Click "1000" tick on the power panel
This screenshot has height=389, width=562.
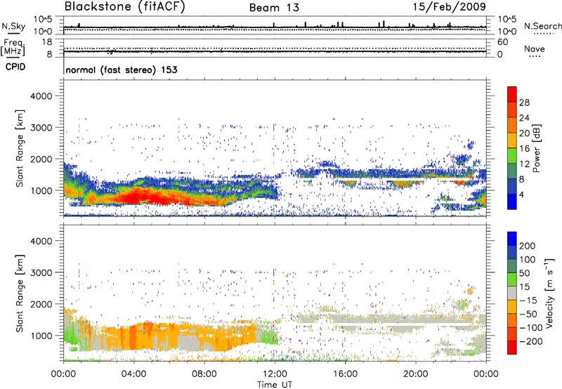click(41, 190)
